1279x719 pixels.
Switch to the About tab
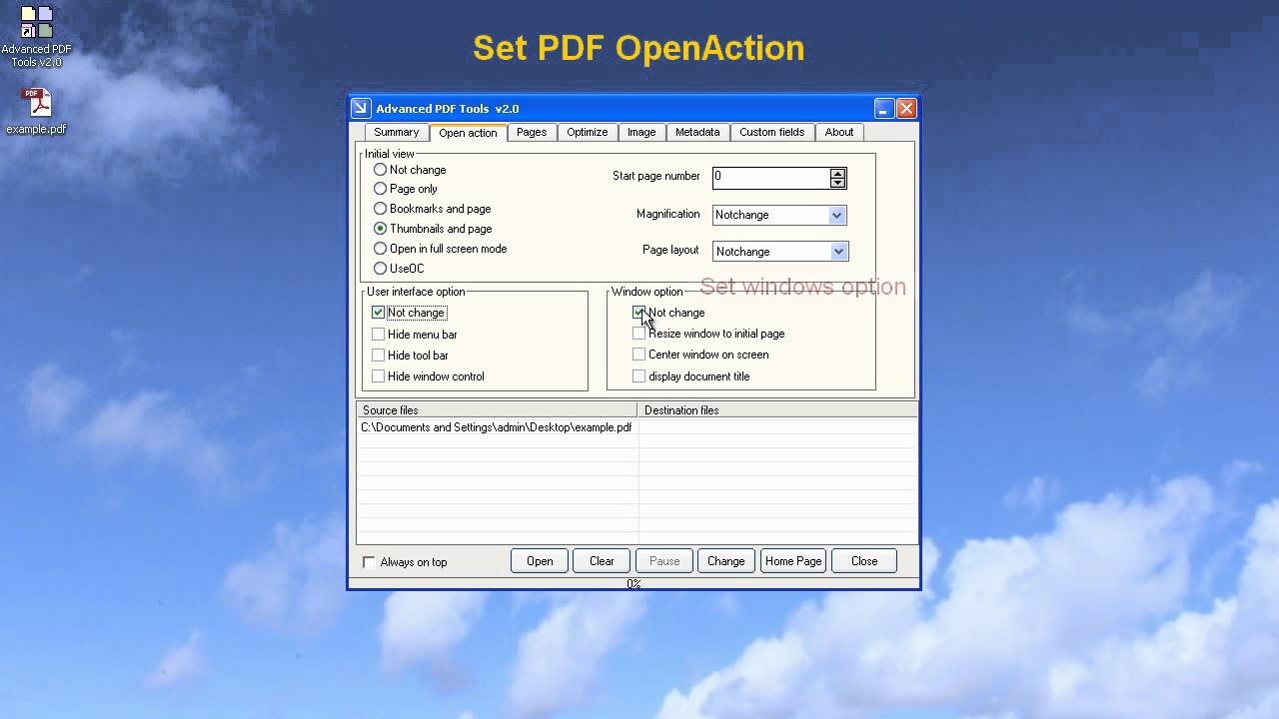click(839, 132)
